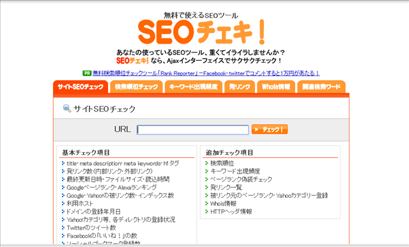Click the サイトSEOチェック section heading

(105, 109)
